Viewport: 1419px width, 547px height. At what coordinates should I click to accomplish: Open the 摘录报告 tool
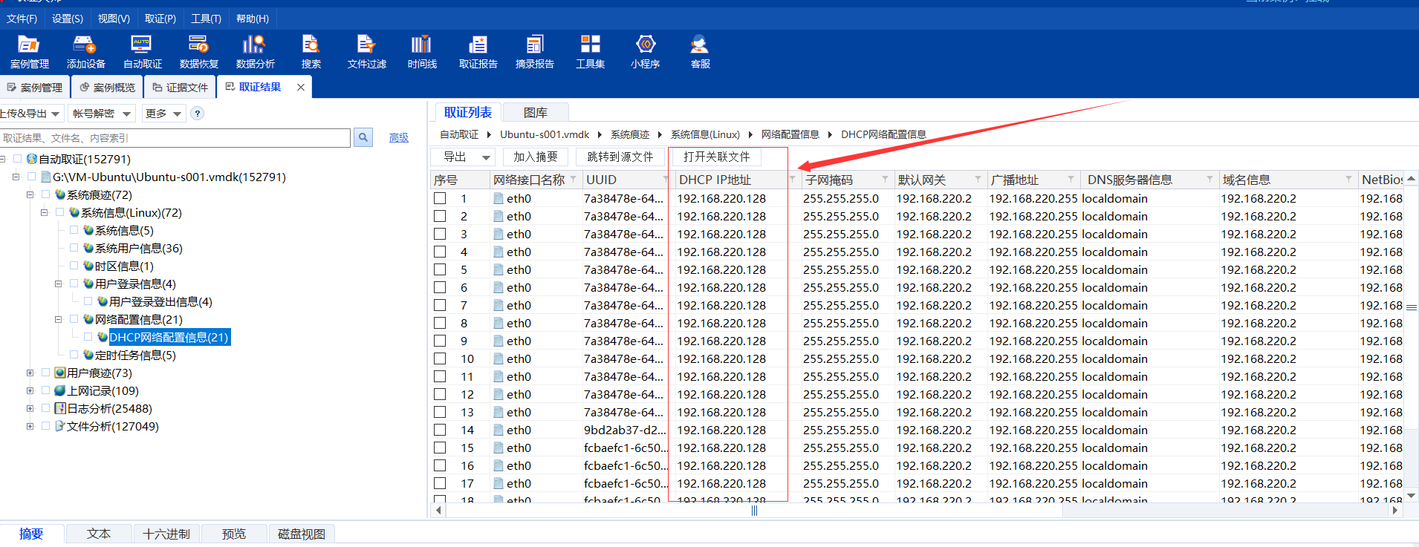coord(535,52)
